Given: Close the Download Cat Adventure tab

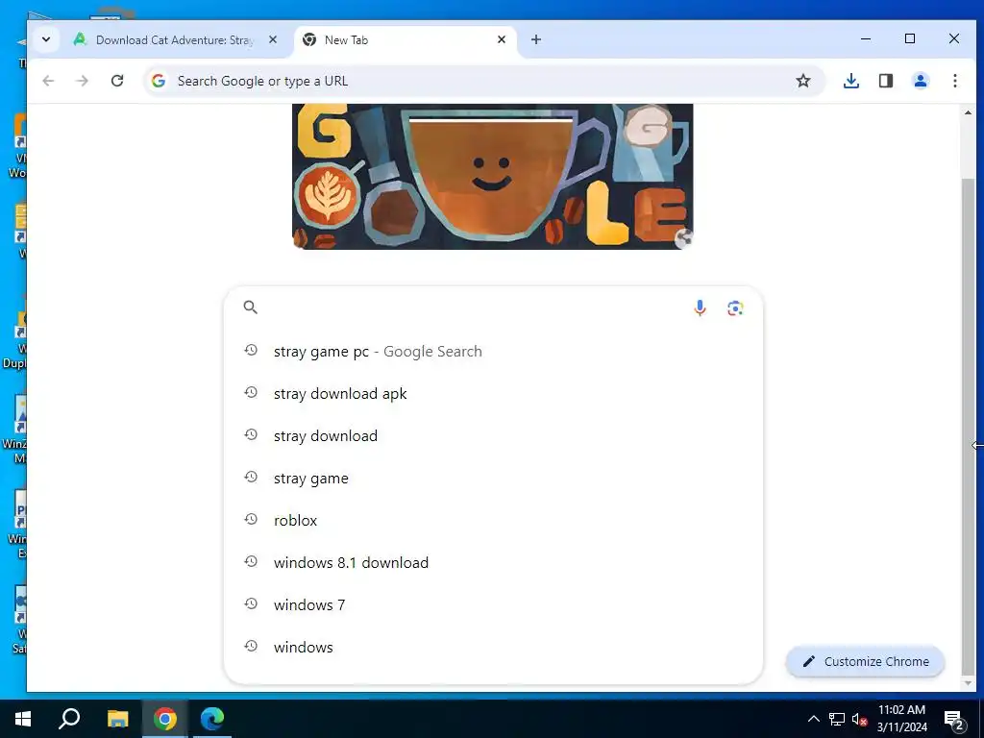Looking at the screenshot, I should [x=273, y=39].
